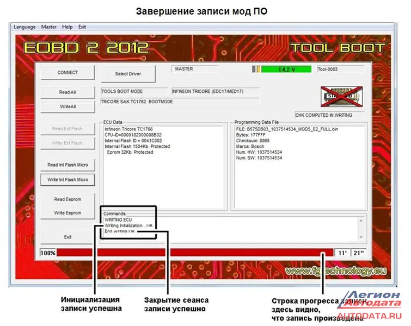This screenshot has height=326, width=411.
Task: Click the INFINEON TRICORE (EDC17/MED17) field
Action: click(215, 91)
